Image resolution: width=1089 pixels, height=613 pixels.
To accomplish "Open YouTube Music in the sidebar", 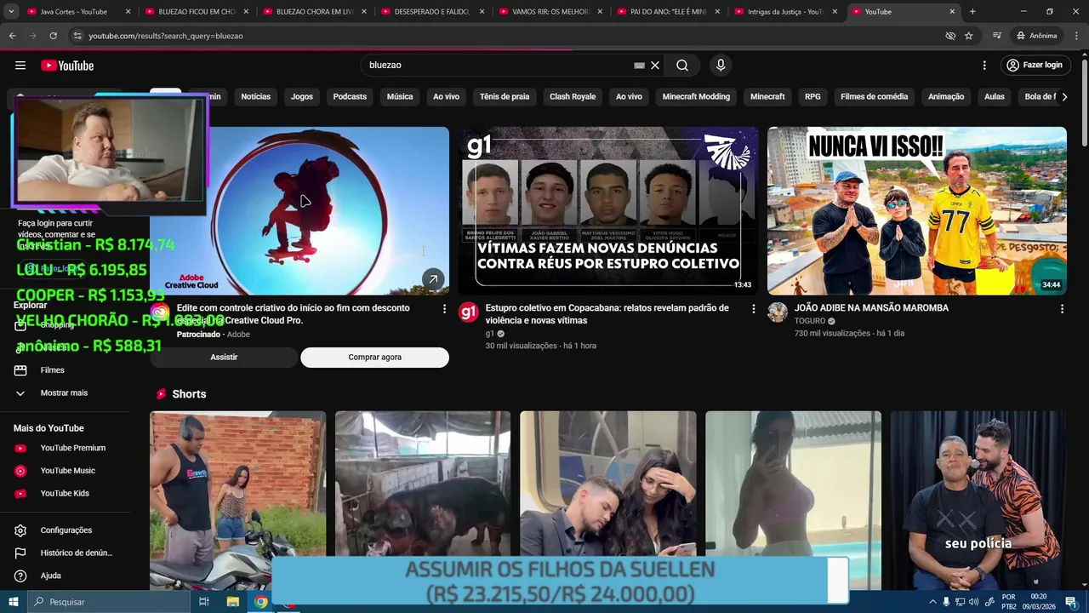I will pos(65,471).
